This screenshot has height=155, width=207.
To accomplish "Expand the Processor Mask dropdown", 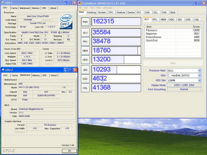I will (x=199, y=70).
